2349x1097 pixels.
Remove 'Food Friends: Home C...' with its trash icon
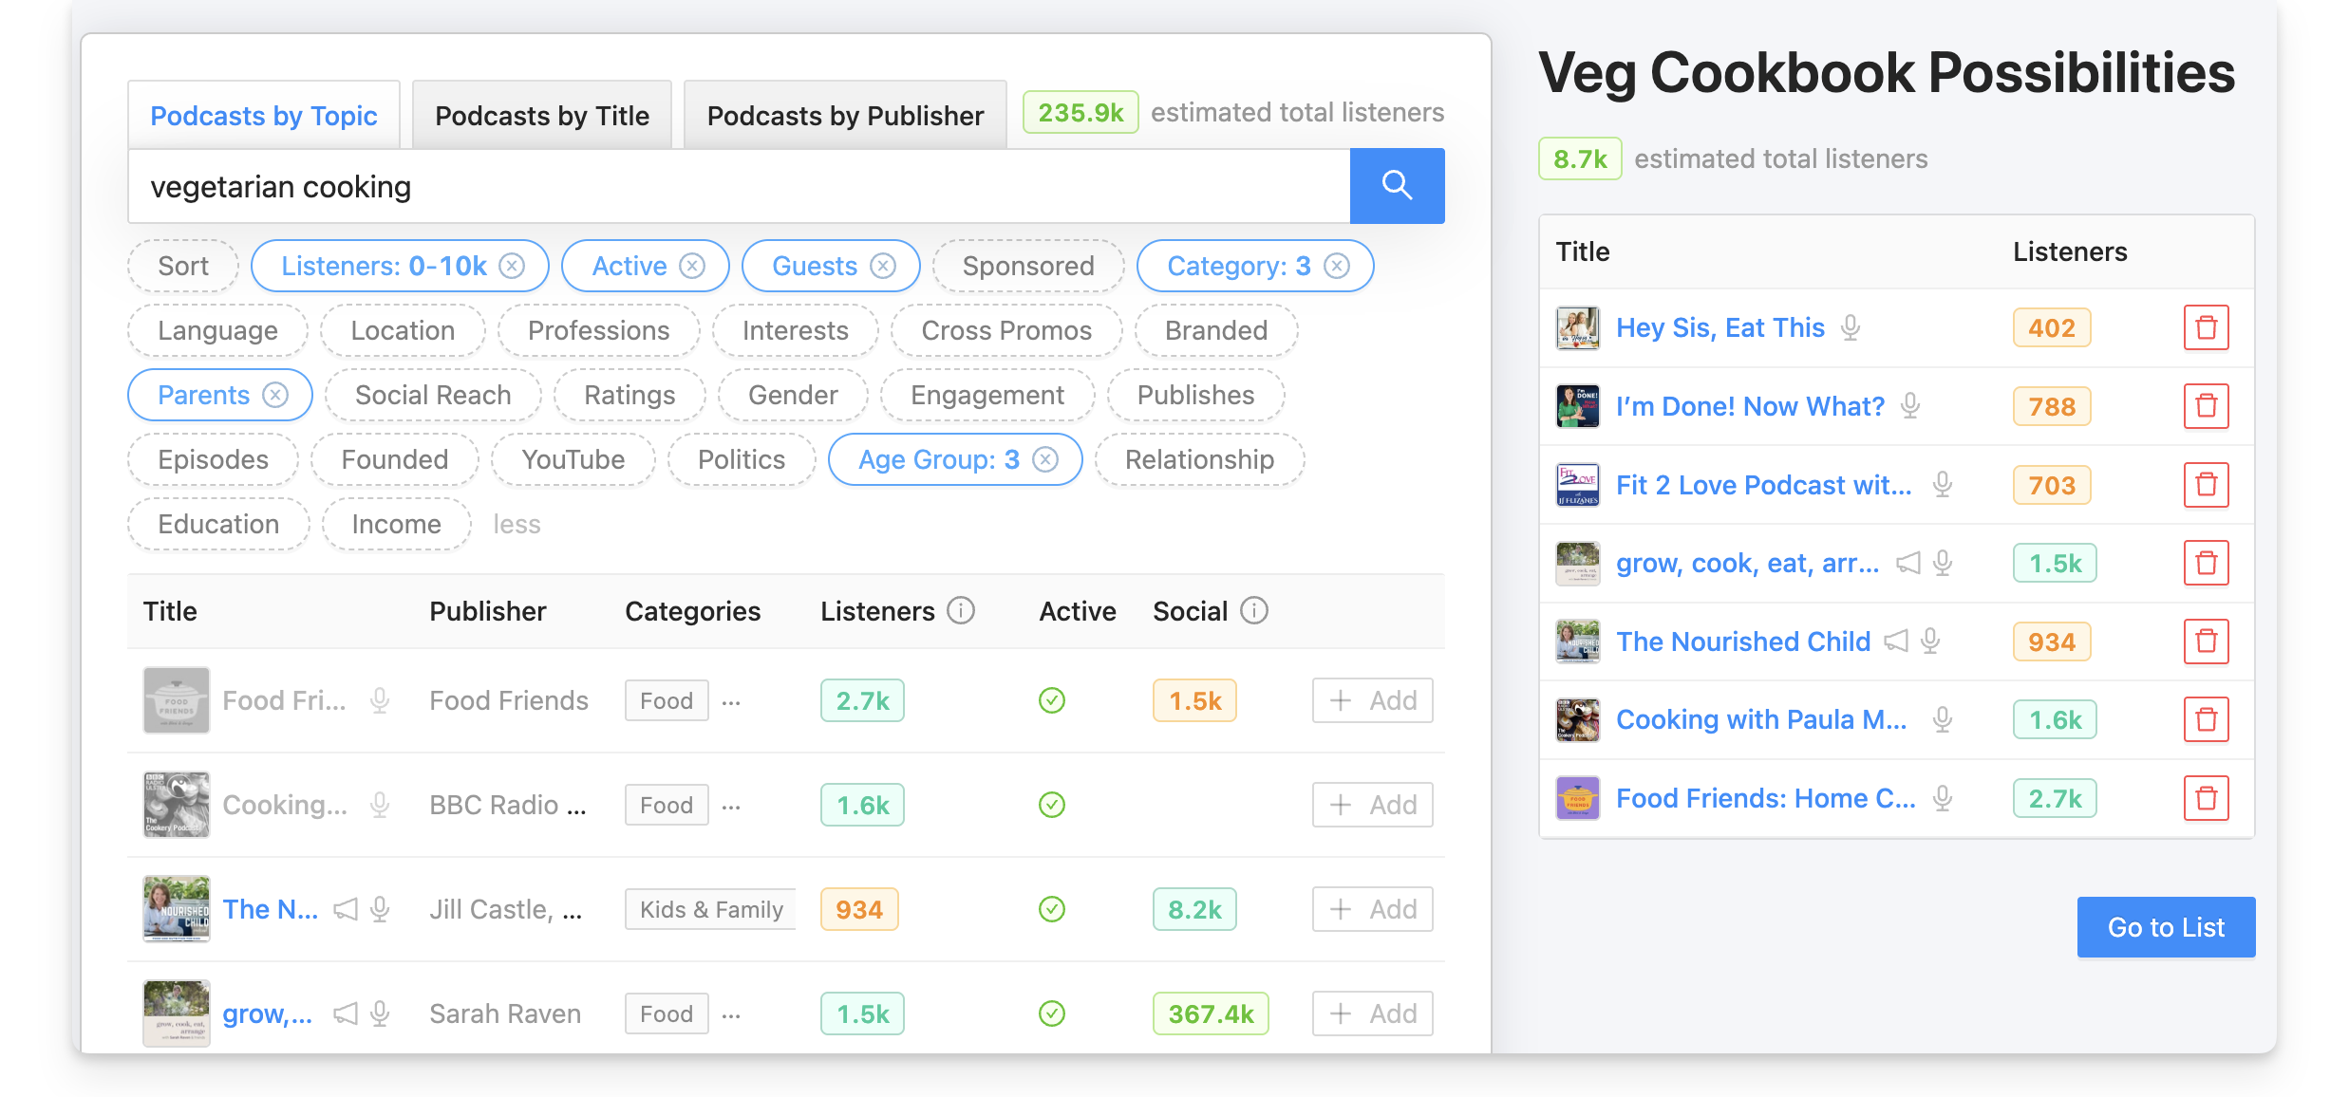coord(2207,798)
